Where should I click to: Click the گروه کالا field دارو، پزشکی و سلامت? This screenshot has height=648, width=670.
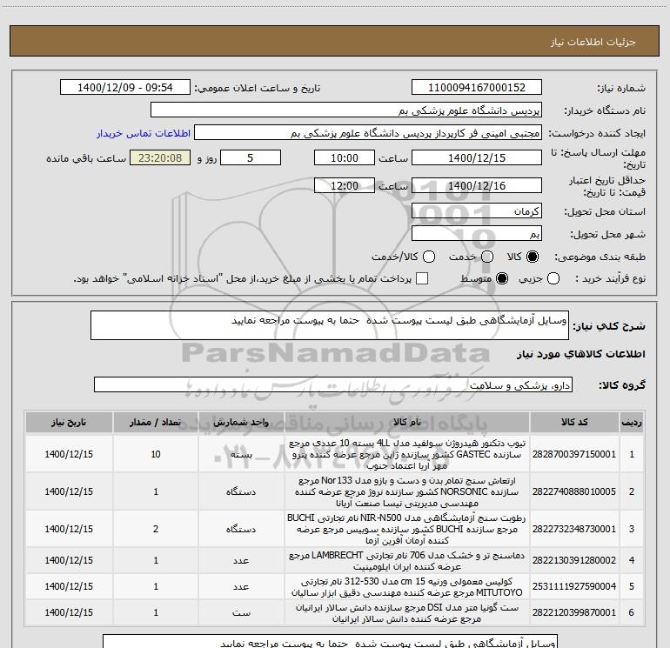coord(333,384)
